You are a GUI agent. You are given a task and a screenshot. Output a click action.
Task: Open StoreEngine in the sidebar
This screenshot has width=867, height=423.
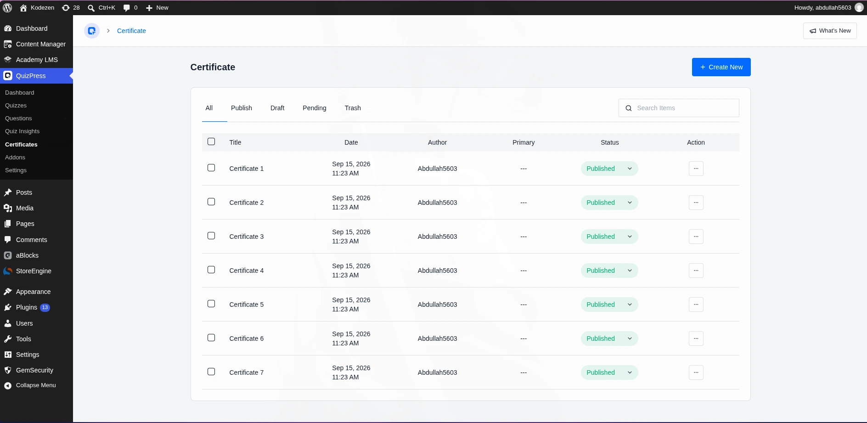tap(37, 271)
